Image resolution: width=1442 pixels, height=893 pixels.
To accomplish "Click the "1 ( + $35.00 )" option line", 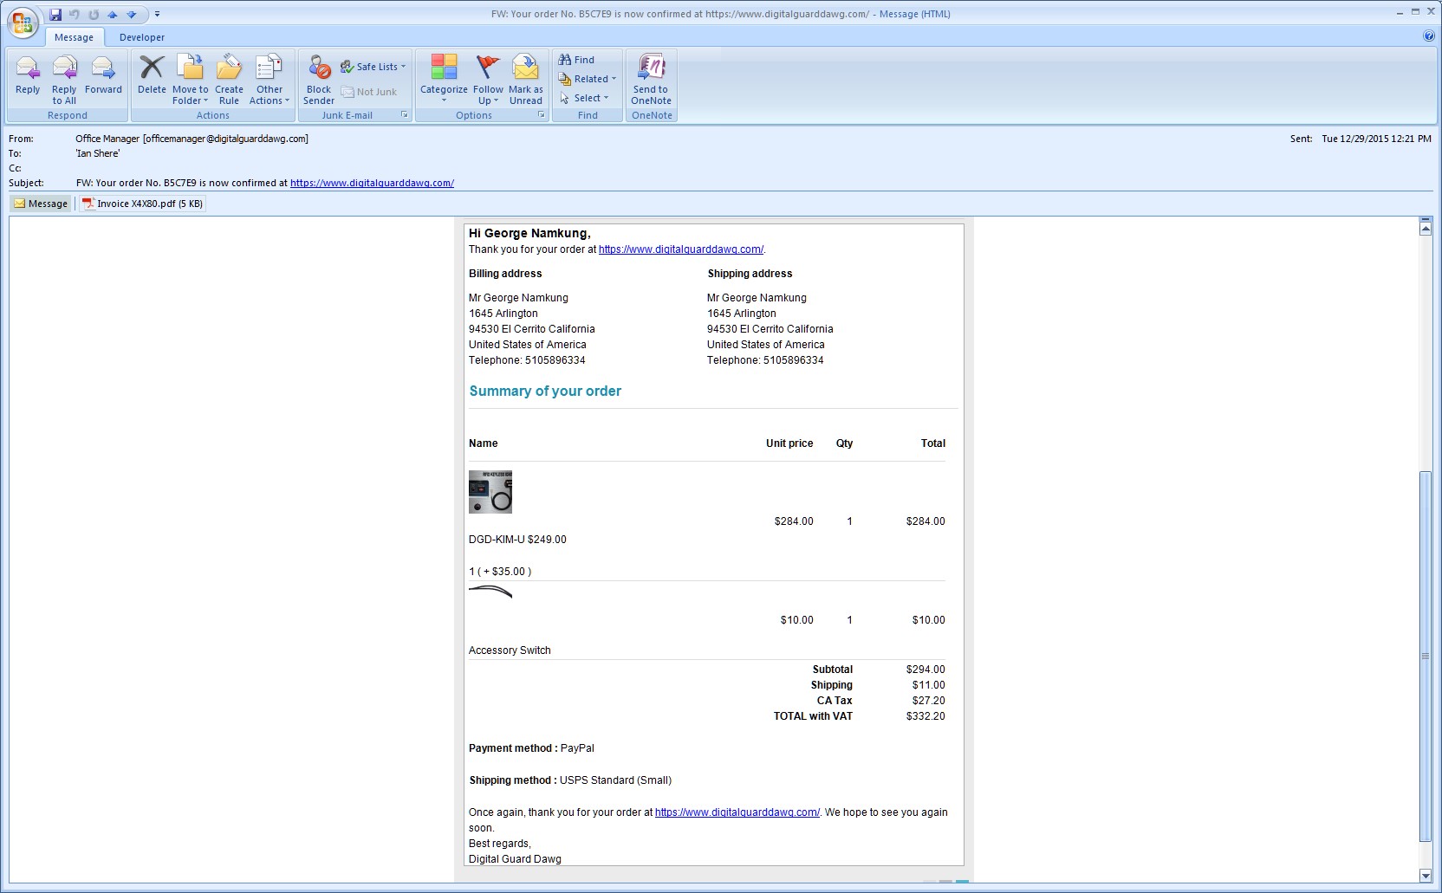I will [x=500, y=572].
